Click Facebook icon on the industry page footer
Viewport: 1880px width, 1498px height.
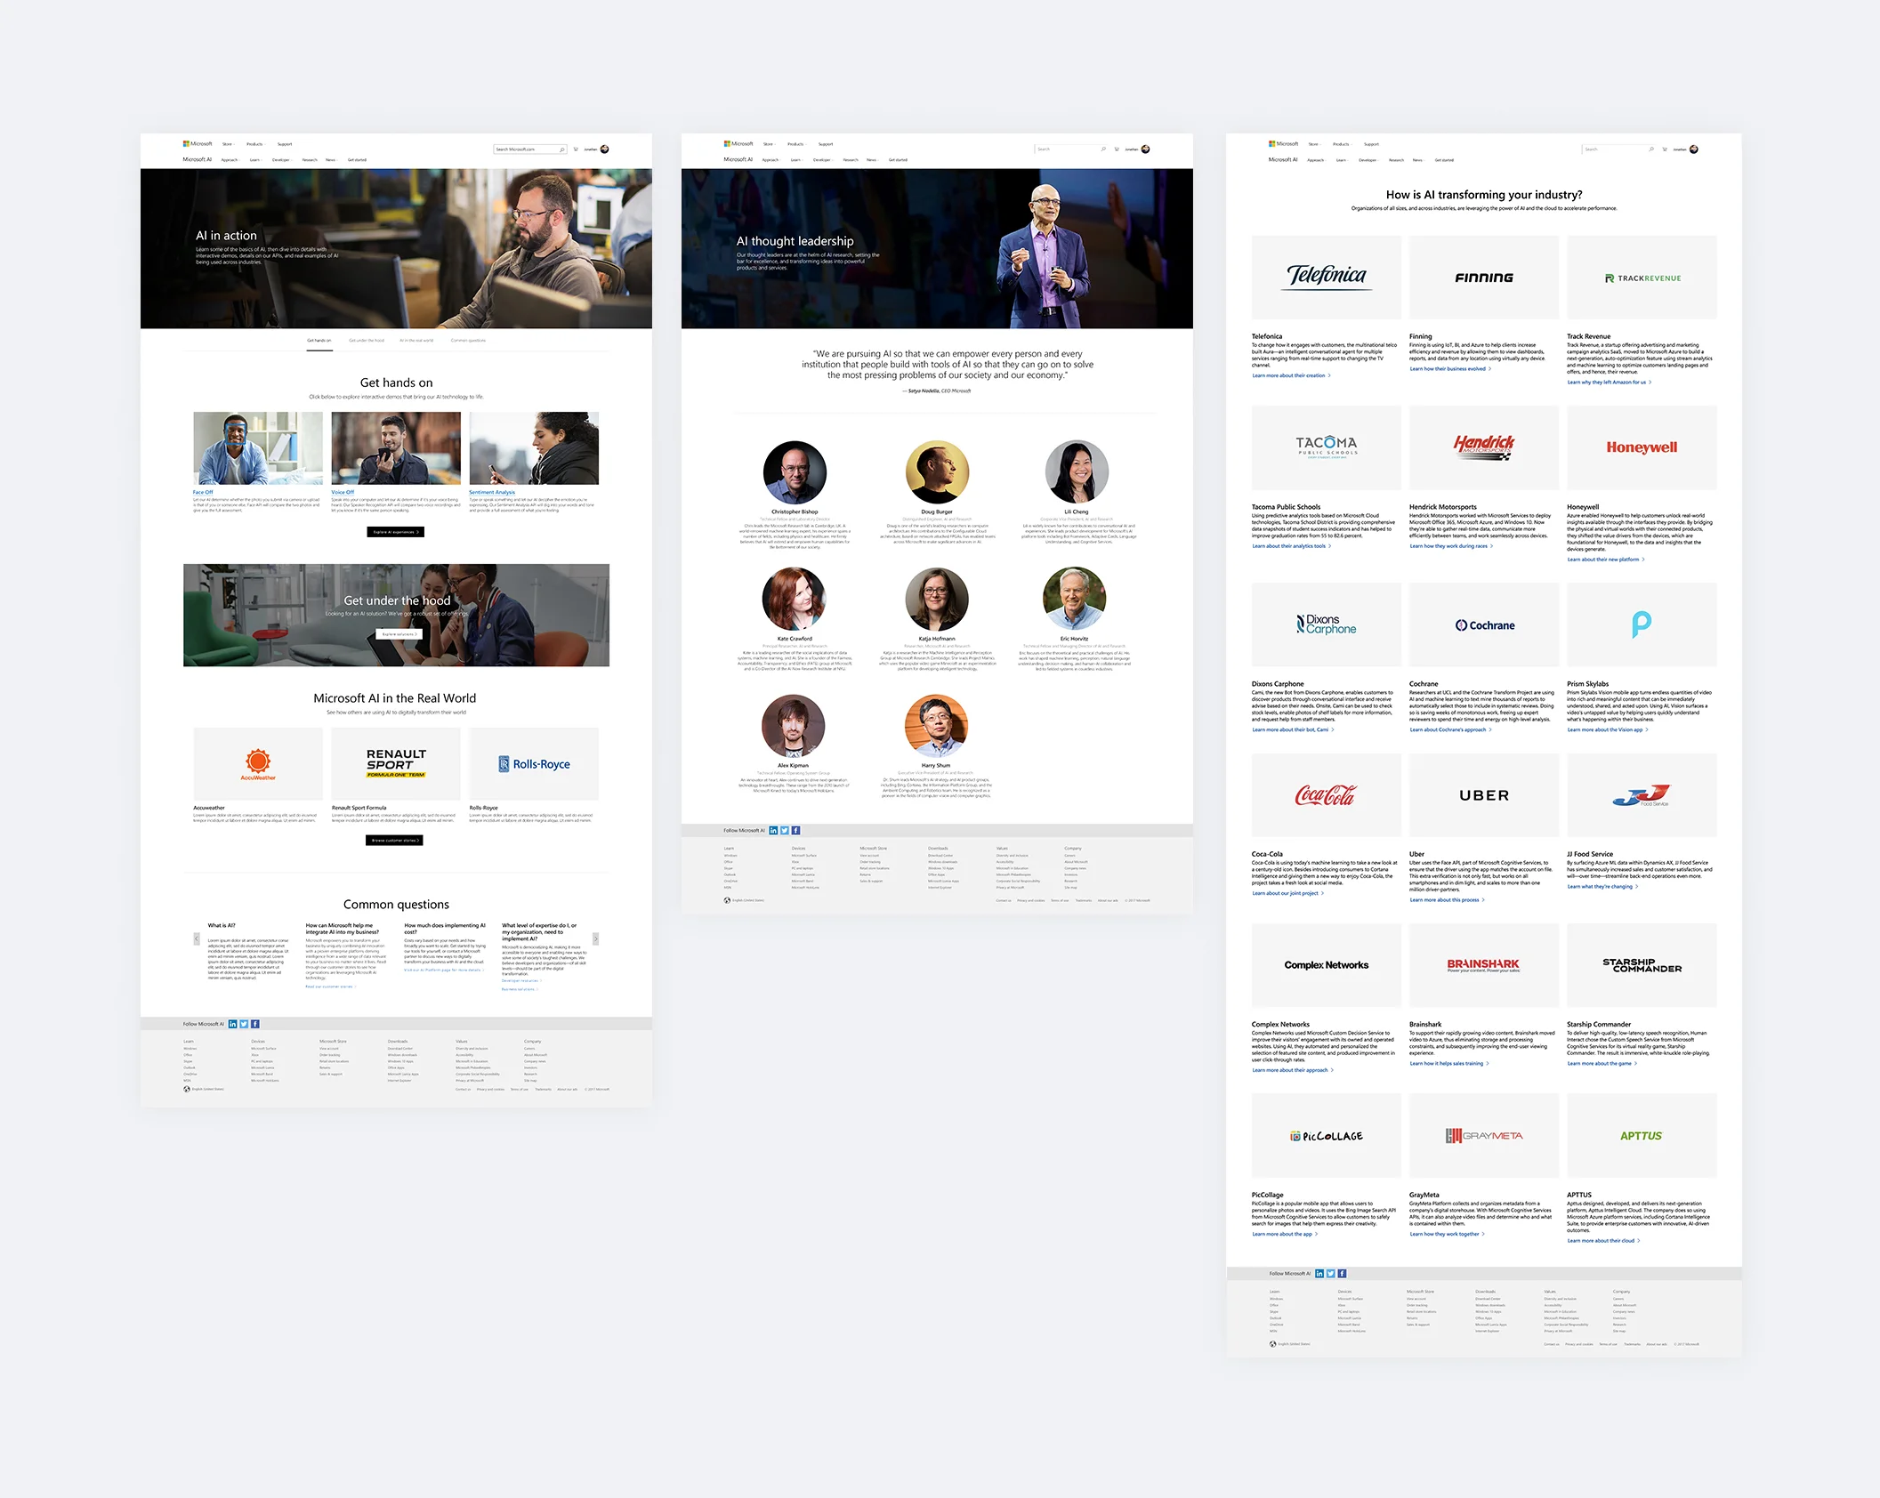(1342, 1273)
